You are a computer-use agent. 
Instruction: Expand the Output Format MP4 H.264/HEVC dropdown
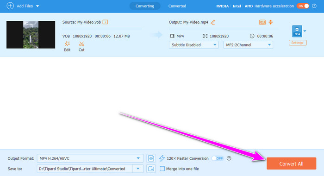coord(90,158)
